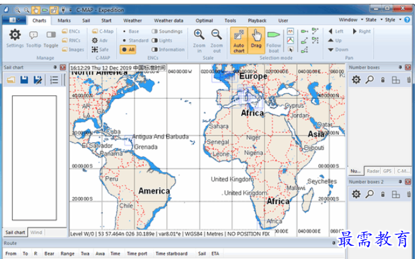Open the application menu button
The height and width of the screenshot is (259, 415).
point(14,20)
